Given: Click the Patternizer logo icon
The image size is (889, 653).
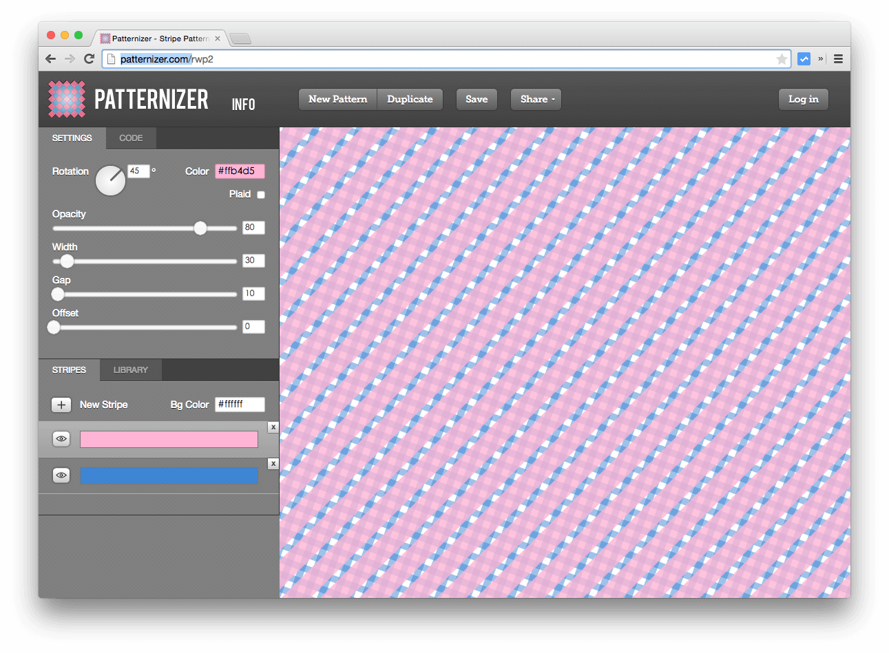Looking at the screenshot, I should coord(67,99).
